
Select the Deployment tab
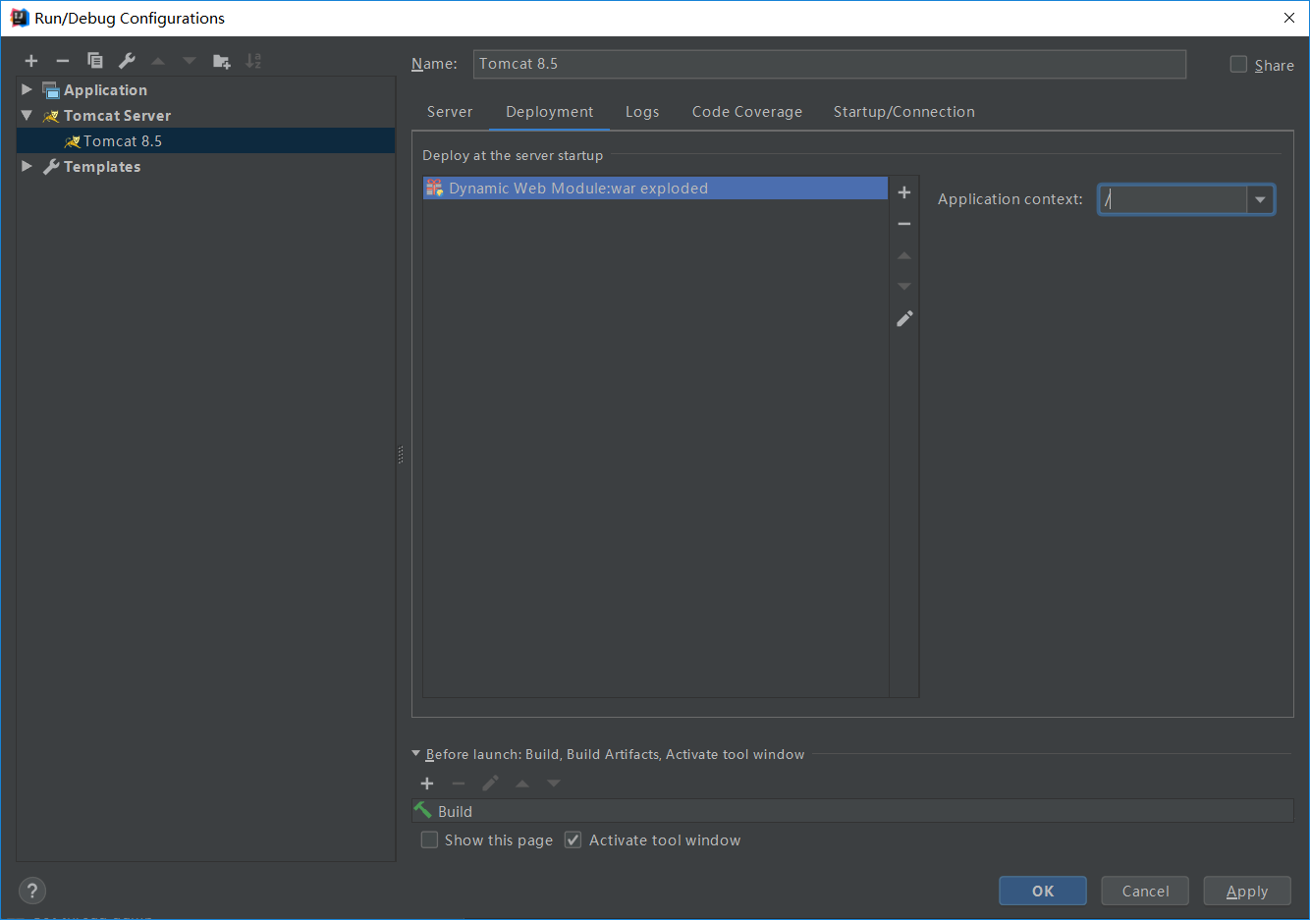coord(550,112)
